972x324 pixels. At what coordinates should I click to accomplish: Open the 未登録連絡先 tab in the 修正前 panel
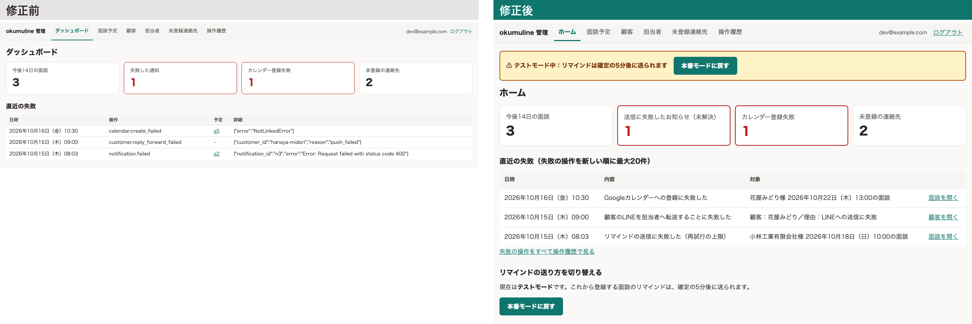pos(183,31)
